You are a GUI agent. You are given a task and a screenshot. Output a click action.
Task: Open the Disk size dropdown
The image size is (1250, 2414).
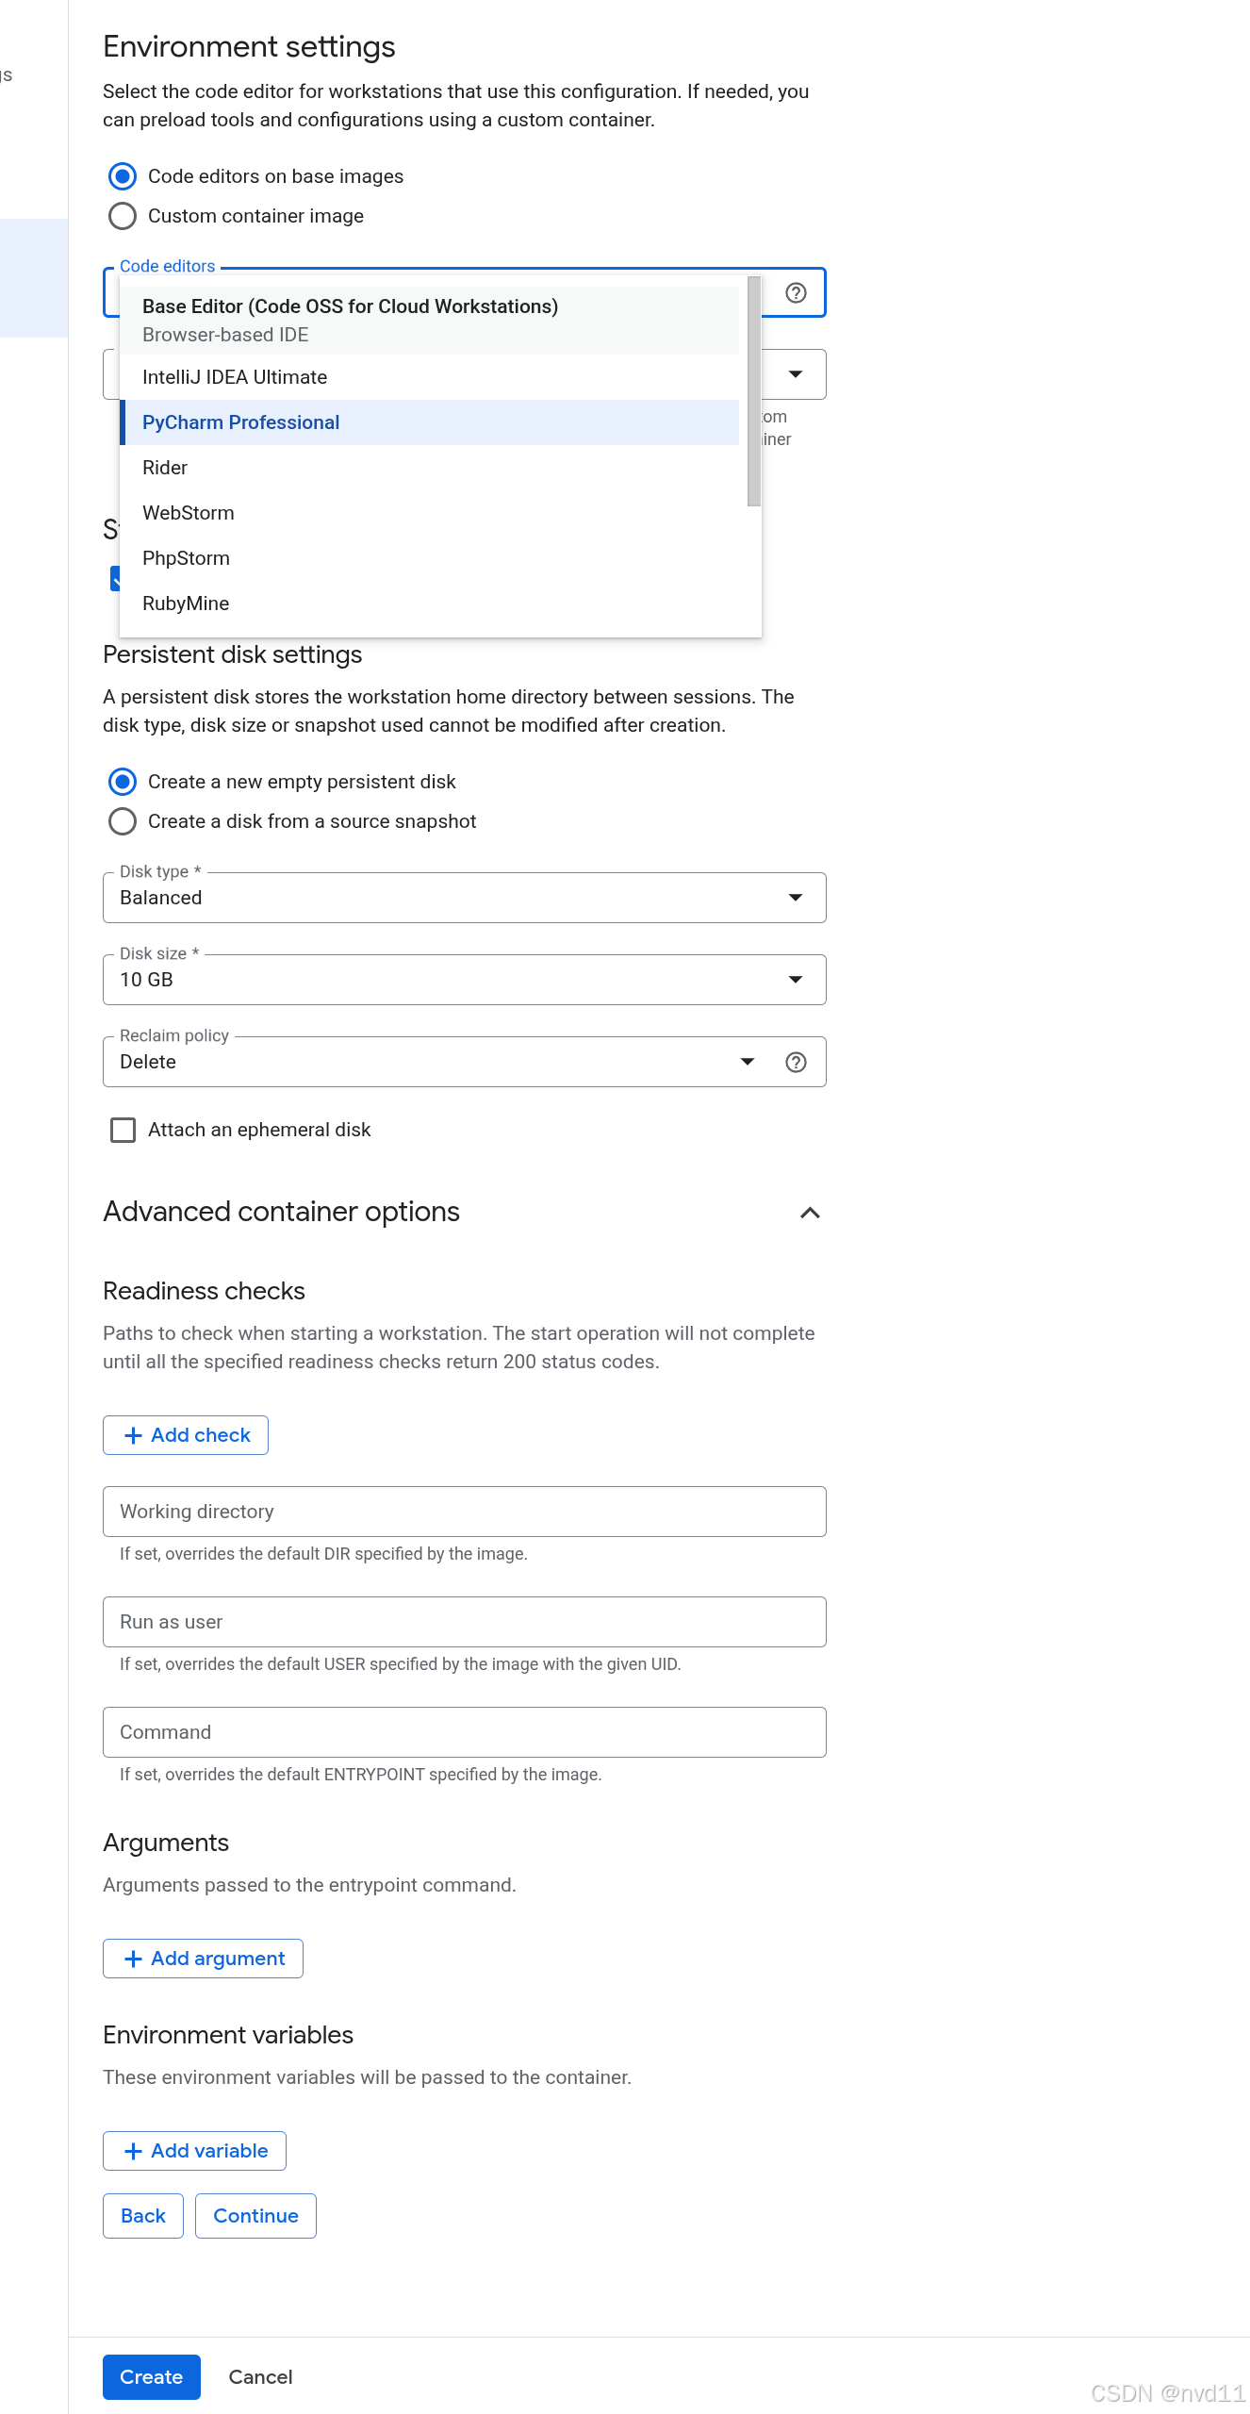coord(464,980)
